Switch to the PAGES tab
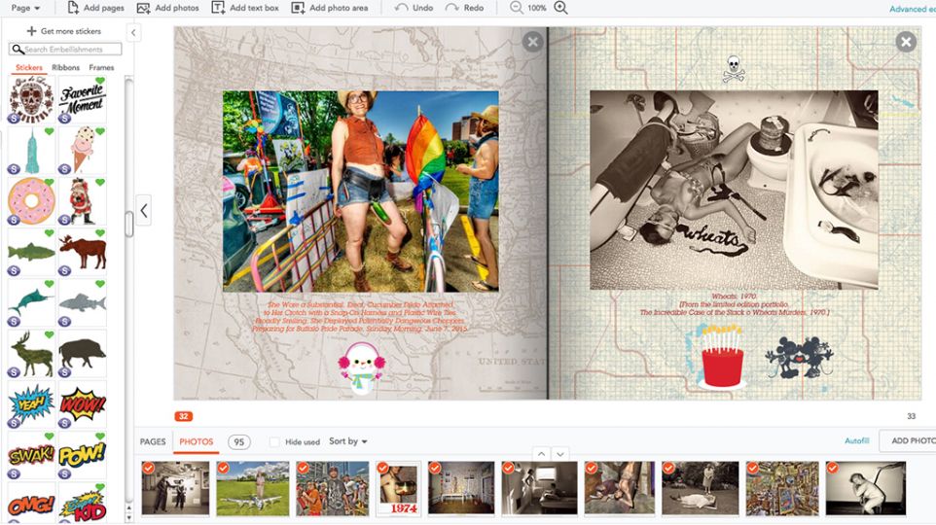 [x=153, y=441]
